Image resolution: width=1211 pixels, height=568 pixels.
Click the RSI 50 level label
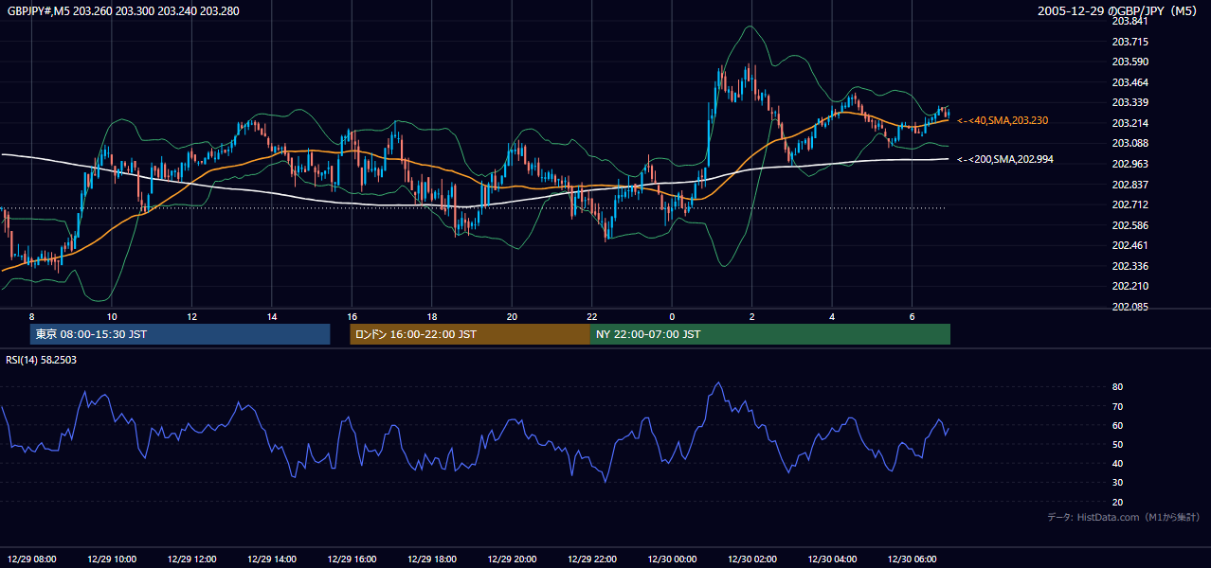coord(1117,444)
